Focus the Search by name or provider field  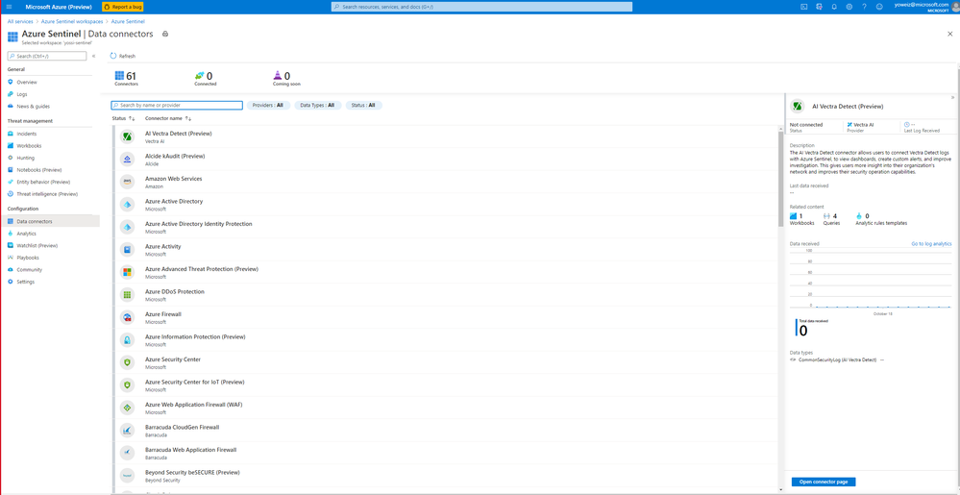(177, 106)
